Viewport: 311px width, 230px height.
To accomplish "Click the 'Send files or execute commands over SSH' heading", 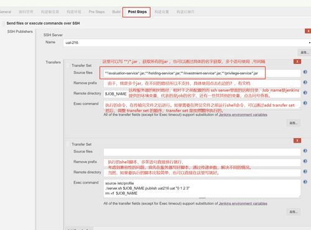I will [43, 23].
